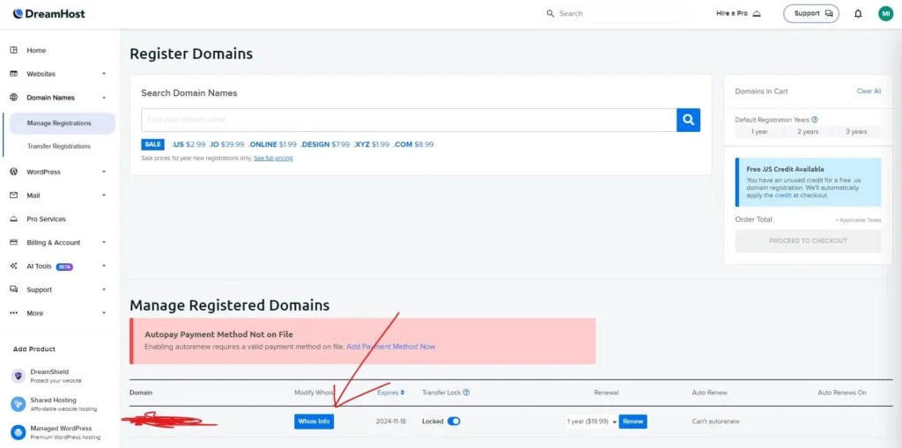Click Proceed to Checkout button

coord(808,241)
